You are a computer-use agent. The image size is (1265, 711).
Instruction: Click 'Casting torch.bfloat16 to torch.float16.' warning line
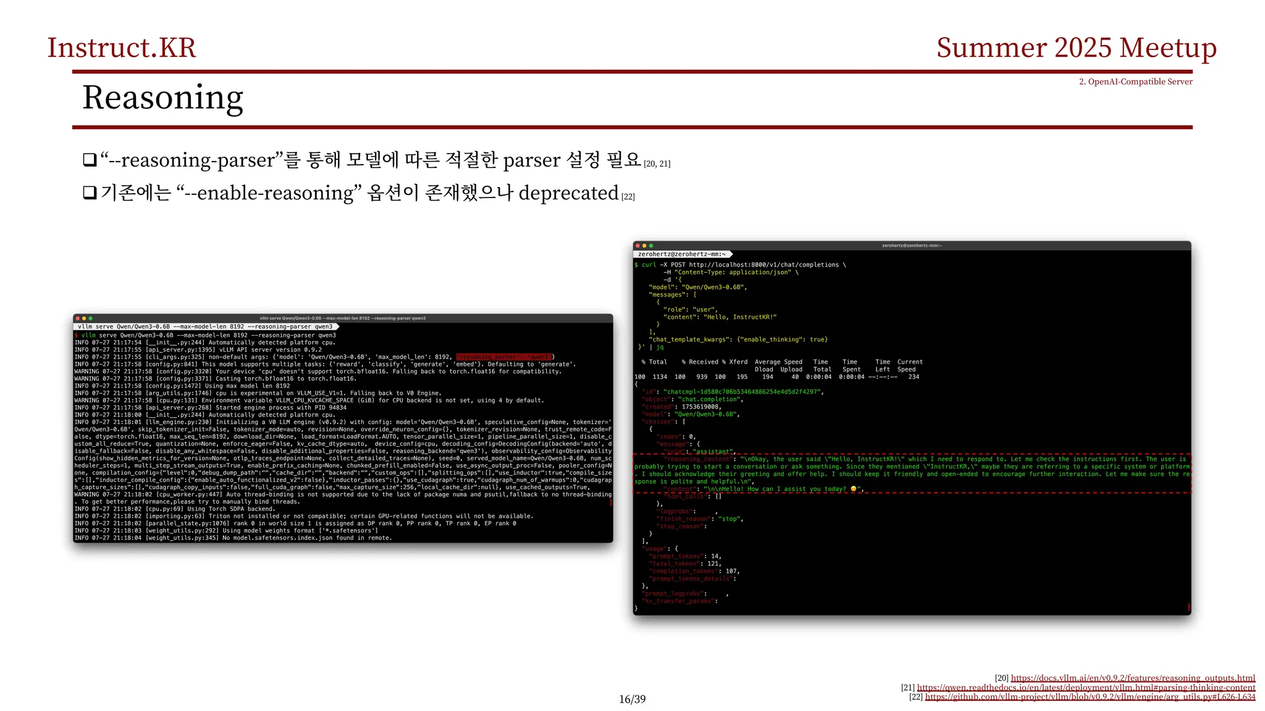click(215, 378)
